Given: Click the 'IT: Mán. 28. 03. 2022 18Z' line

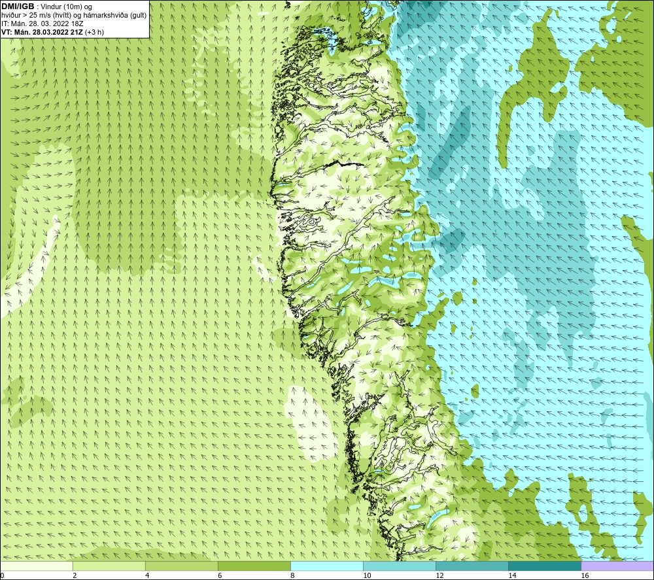Looking at the screenshot, I should [x=42, y=24].
